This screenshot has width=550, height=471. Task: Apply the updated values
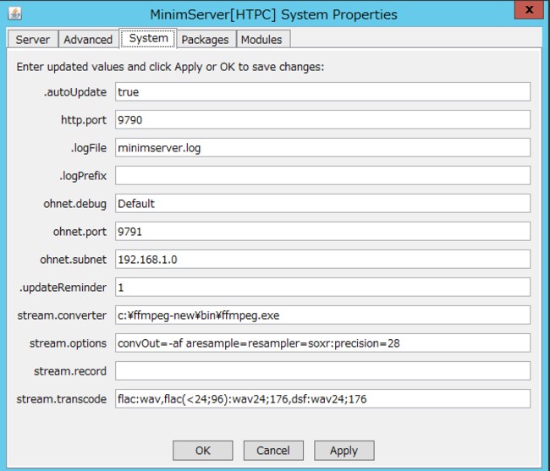[344, 451]
